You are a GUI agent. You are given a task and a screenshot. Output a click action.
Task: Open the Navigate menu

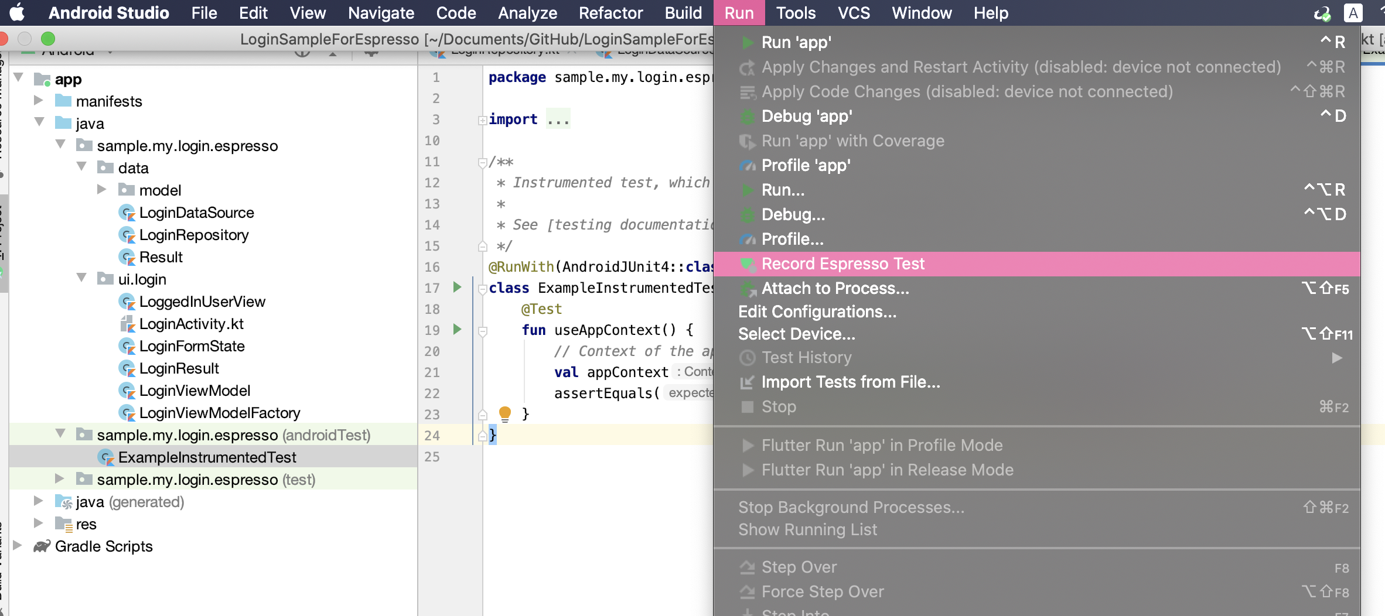[381, 13]
